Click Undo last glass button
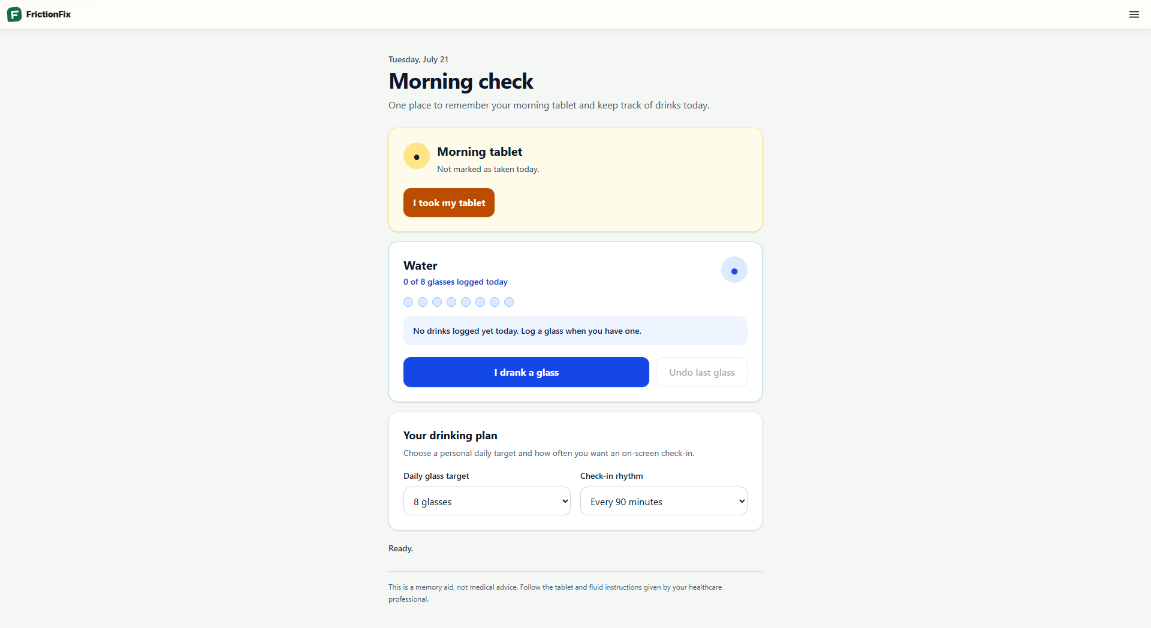1151x628 pixels. (x=702, y=372)
